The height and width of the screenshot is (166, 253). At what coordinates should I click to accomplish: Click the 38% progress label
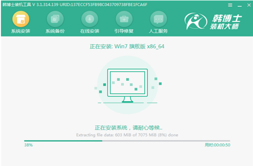[28, 145]
